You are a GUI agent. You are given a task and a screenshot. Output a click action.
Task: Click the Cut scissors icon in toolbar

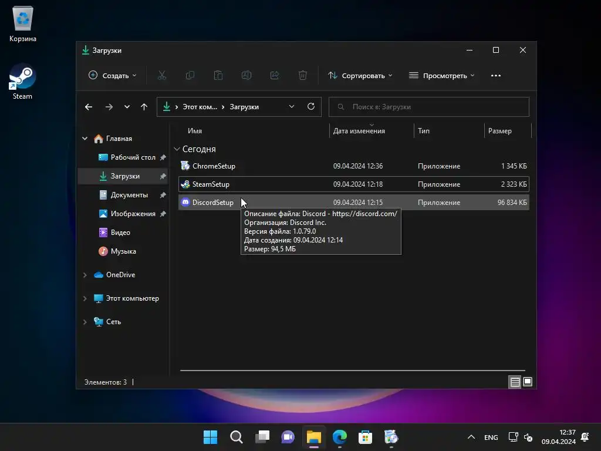pyautogui.click(x=162, y=76)
